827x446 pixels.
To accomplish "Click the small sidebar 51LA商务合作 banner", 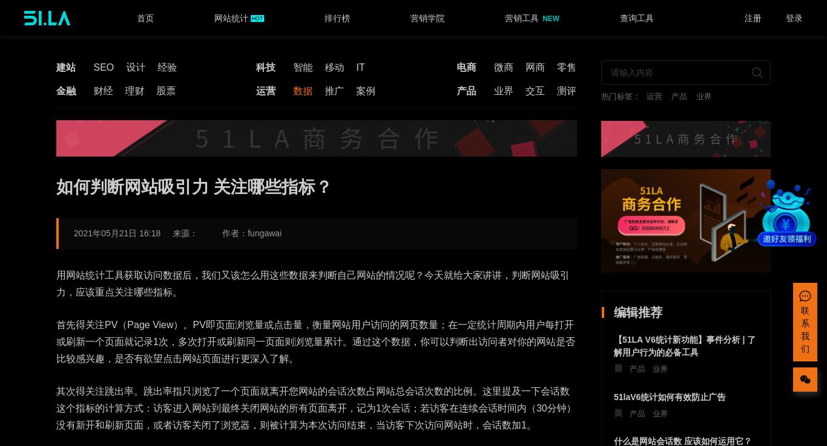I will (x=686, y=139).
